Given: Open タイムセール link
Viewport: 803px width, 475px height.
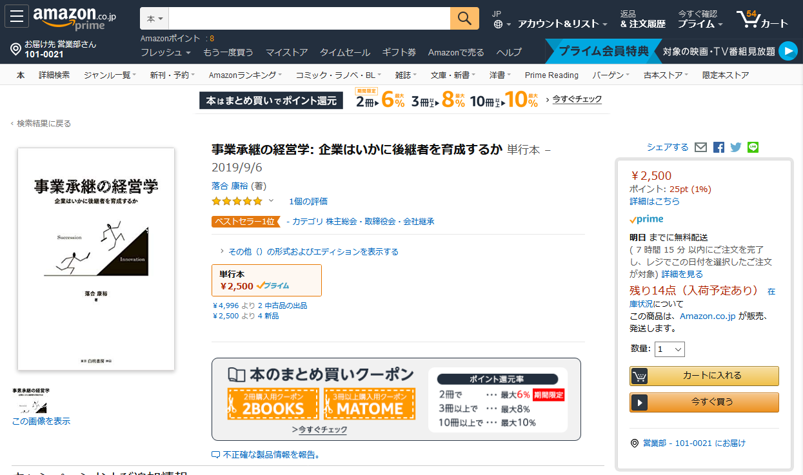Looking at the screenshot, I should pyautogui.click(x=345, y=52).
